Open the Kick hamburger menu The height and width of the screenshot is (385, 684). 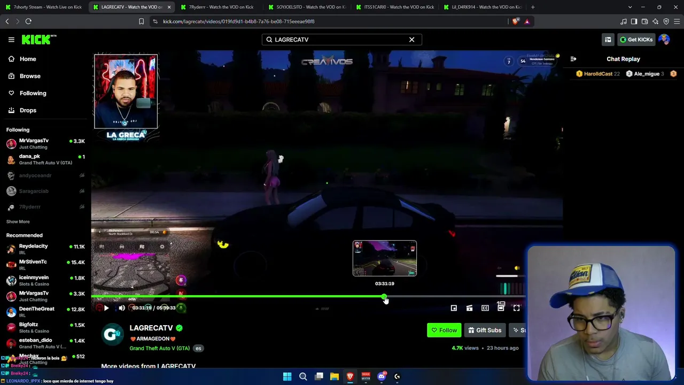pyautogui.click(x=11, y=40)
